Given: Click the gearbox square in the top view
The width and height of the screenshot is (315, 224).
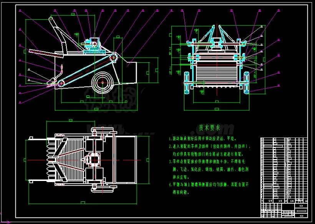Looking at the screenshot, I should click(x=94, y=160).
